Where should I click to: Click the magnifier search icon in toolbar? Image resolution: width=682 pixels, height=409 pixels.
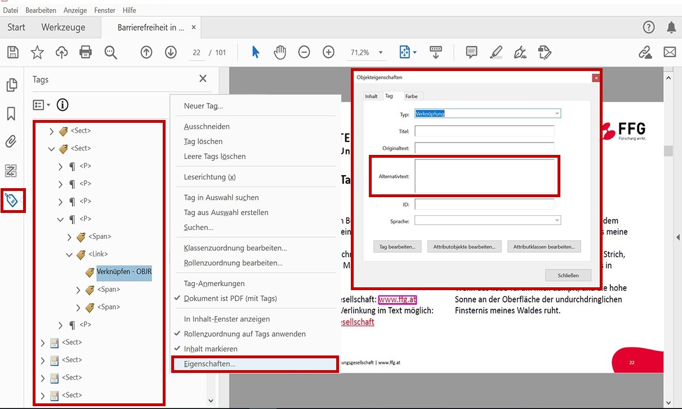[x=110, y=52]
